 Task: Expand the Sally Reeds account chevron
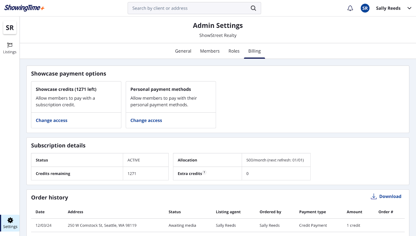coord(409,8)
